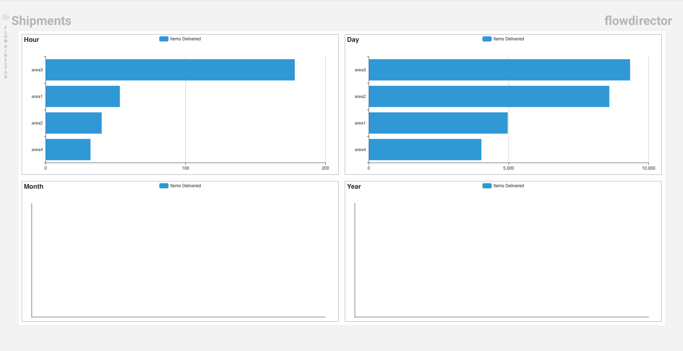
Task: Click the vertical FLOWDIRECTOR sidebar text
Action: tap(6, 53)
